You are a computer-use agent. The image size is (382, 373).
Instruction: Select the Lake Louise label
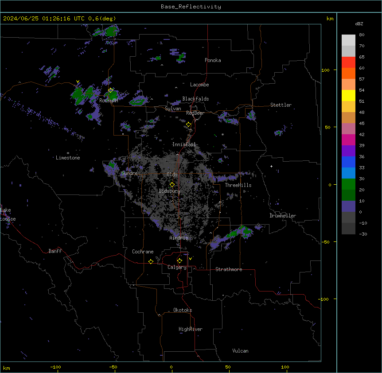(8, 214)
